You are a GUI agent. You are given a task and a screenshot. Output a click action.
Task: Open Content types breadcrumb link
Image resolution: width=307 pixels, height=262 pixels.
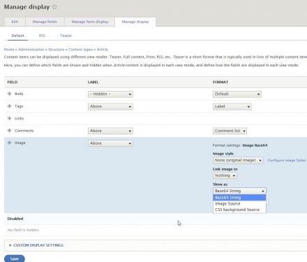80,50
